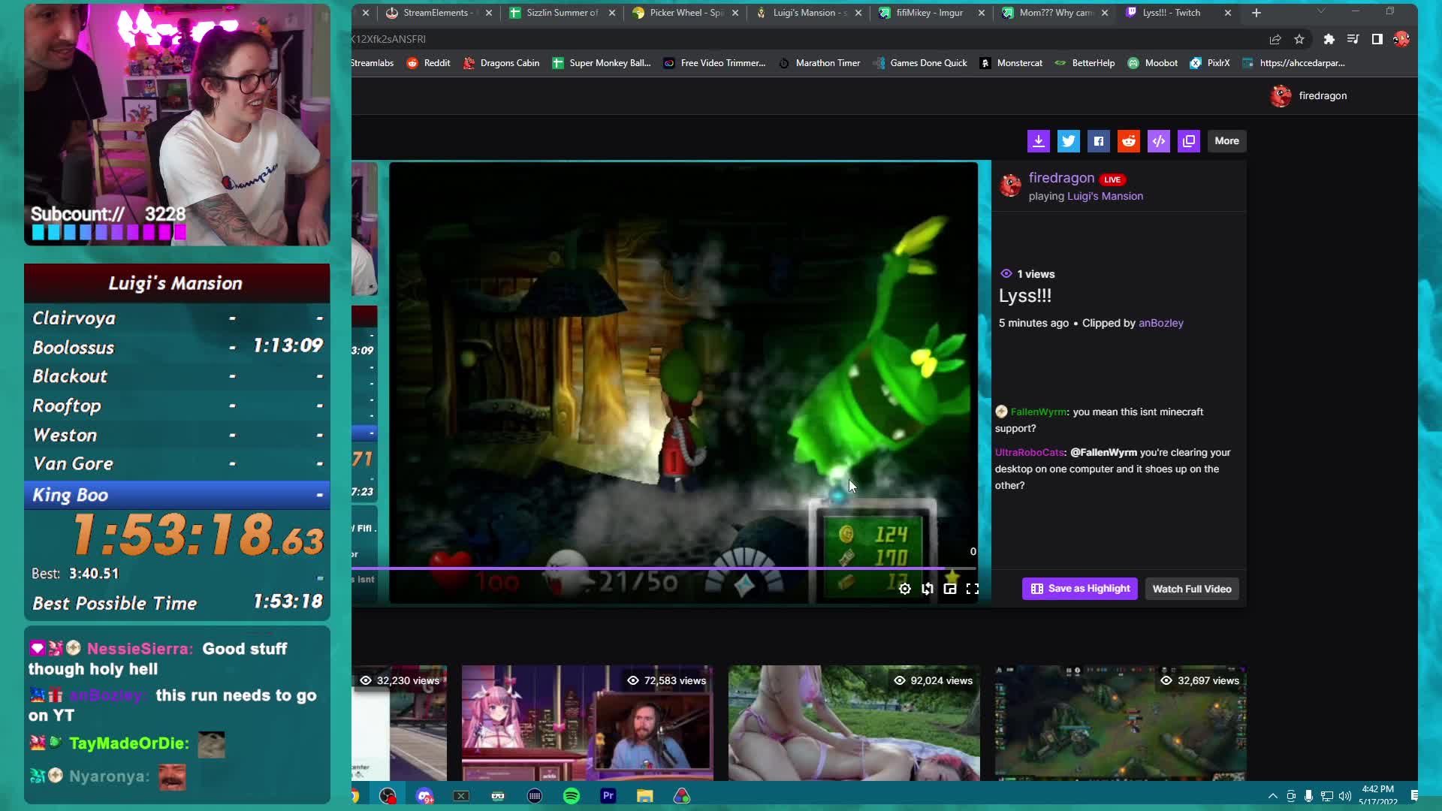Screen dimensions: 1442x811
Task: Toggle theatre mode in clip player
Action: click(x=950, y=589)
